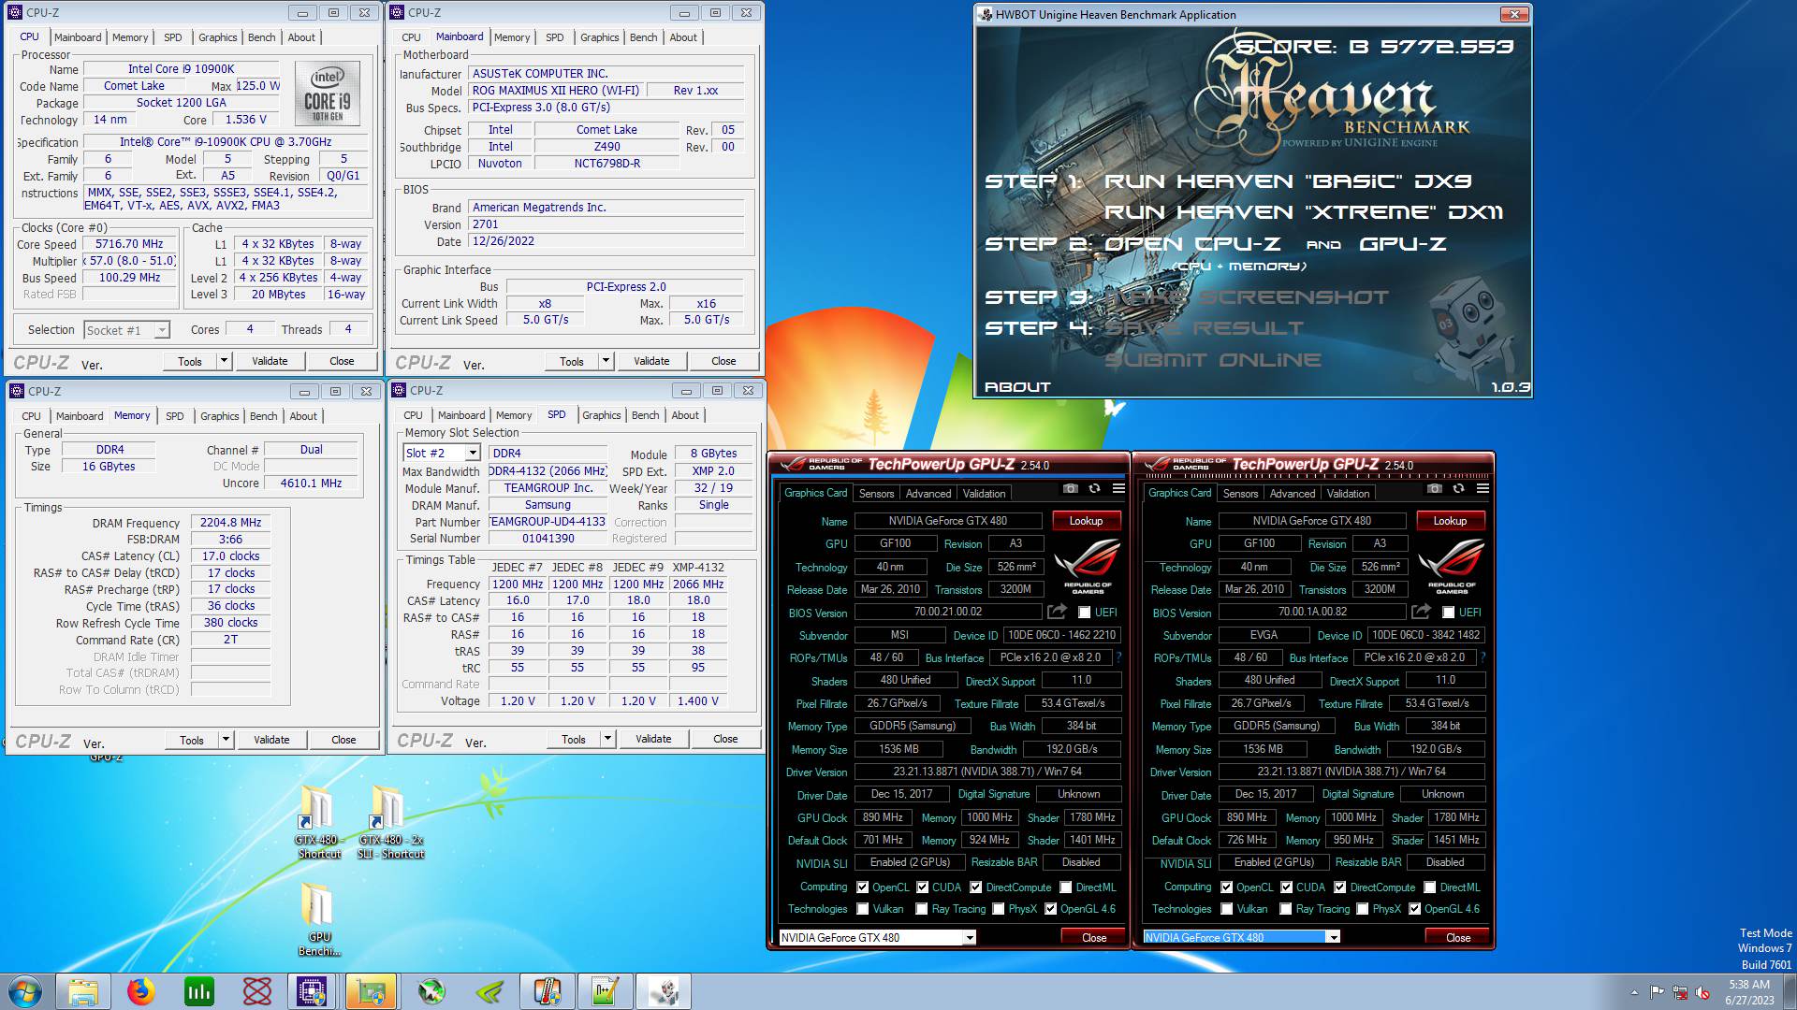Click Lookup button in left GPU-Z

pos(1086,521)
